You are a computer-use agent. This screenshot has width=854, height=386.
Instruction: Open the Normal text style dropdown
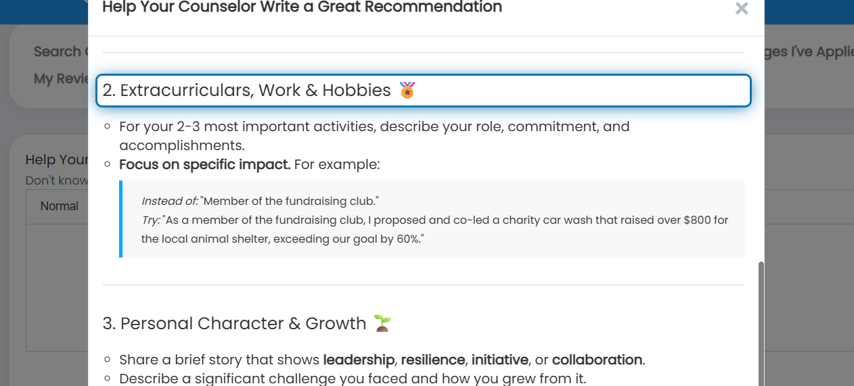click(60, 206)
